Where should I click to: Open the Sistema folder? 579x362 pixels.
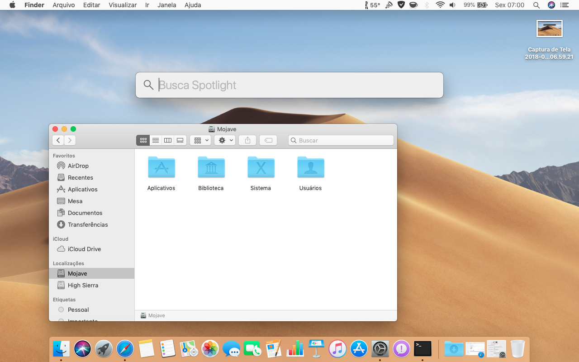261,167
